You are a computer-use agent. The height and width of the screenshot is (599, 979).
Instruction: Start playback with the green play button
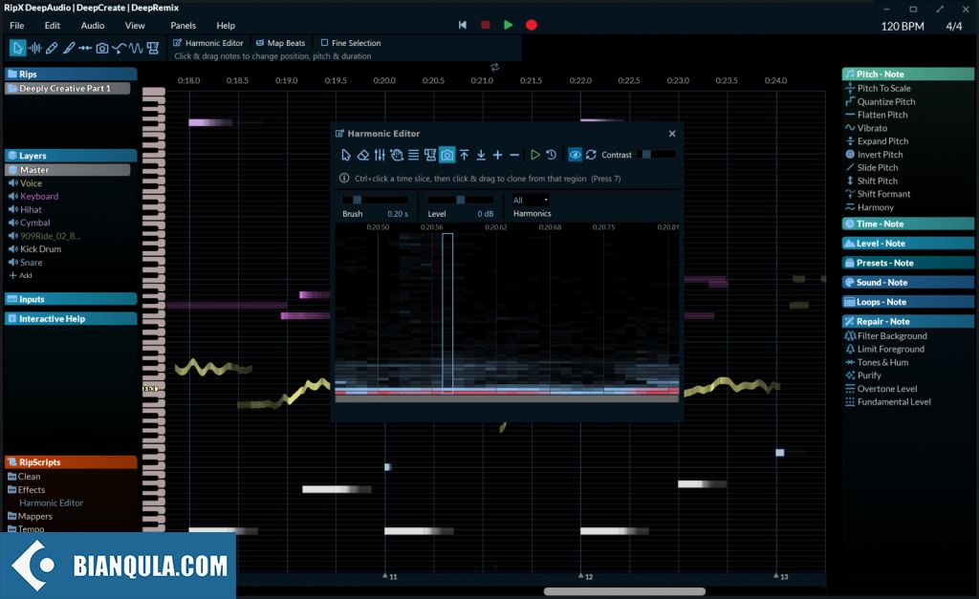pos(509,25)
